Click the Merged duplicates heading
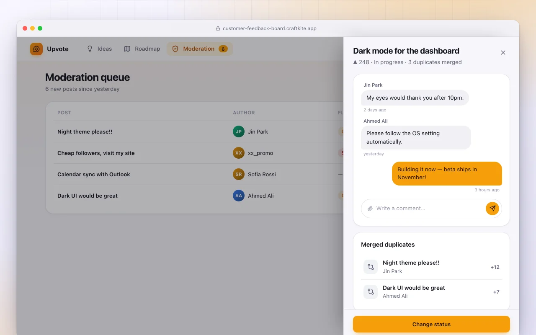Screen dimensions: 536x335 coord(388,245)
